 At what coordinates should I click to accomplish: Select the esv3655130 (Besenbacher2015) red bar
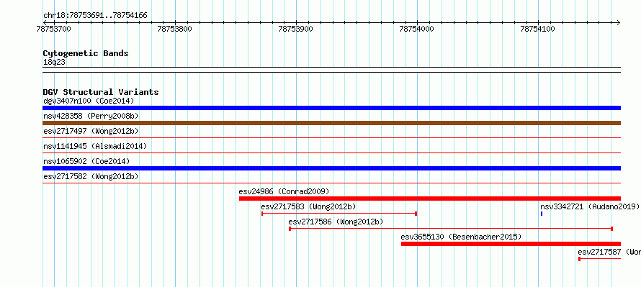pyautogui.click(x=511, y=244)
